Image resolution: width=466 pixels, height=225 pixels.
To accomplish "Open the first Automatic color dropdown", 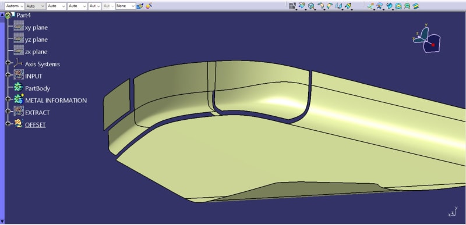I will coord(15,6).
